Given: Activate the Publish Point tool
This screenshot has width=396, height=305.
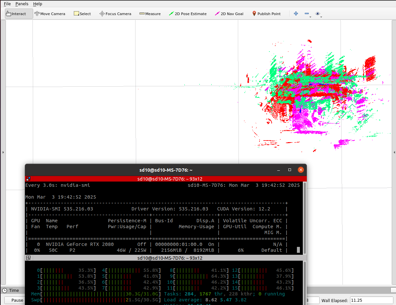Looking at the screenshot, I should coord(266,14).
